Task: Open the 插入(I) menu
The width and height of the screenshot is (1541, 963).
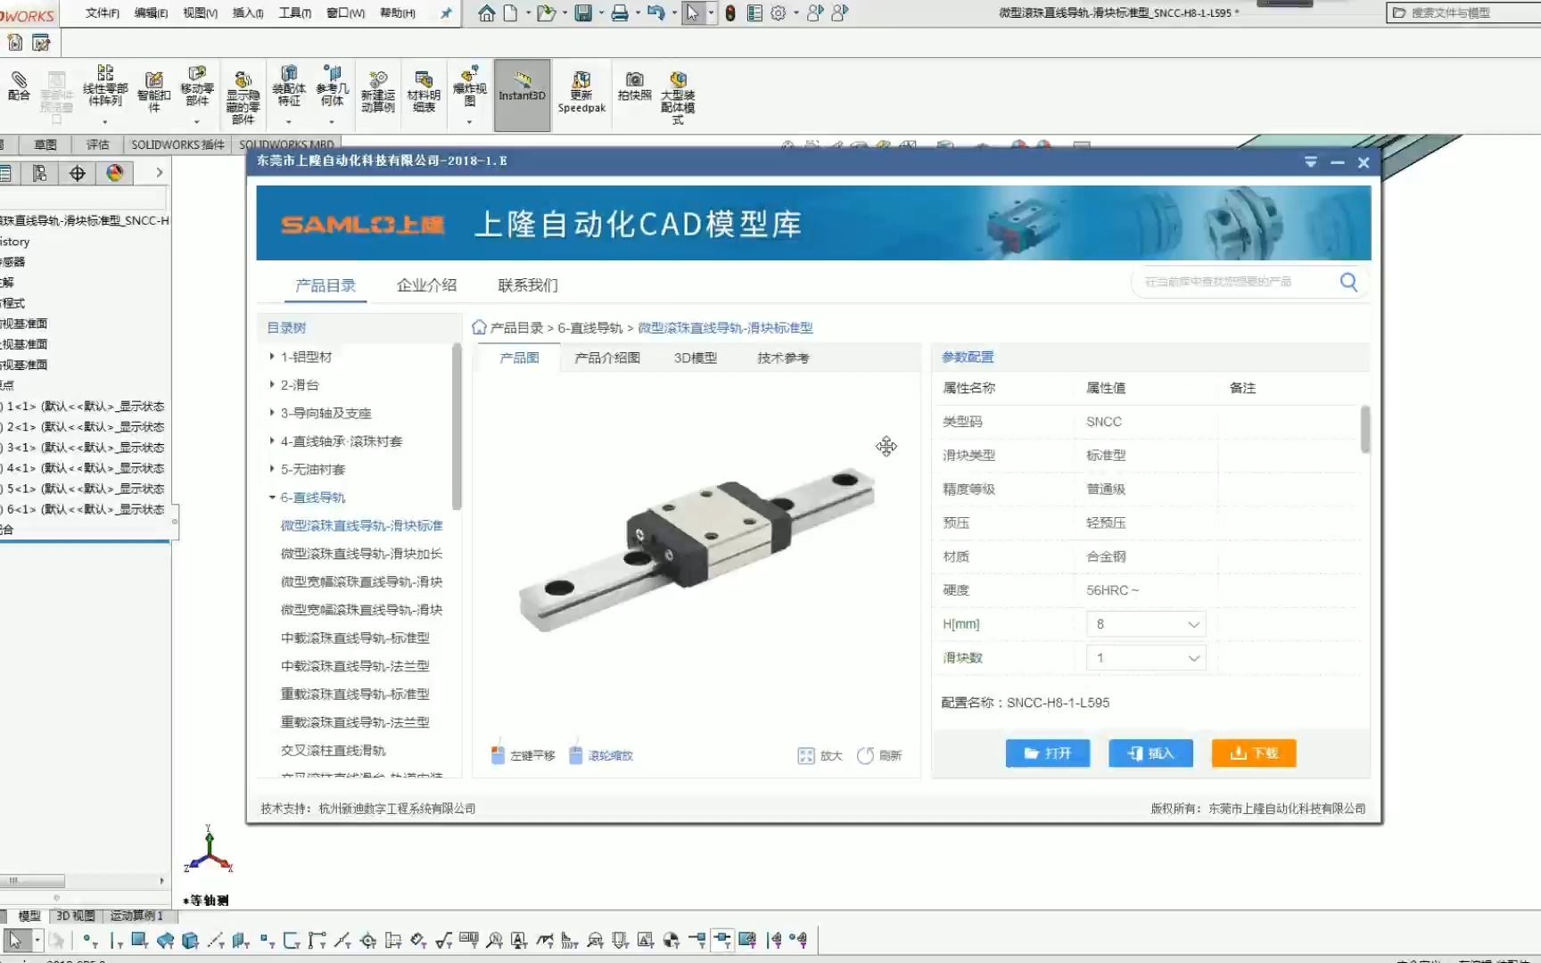Action: tap(248, 13)
